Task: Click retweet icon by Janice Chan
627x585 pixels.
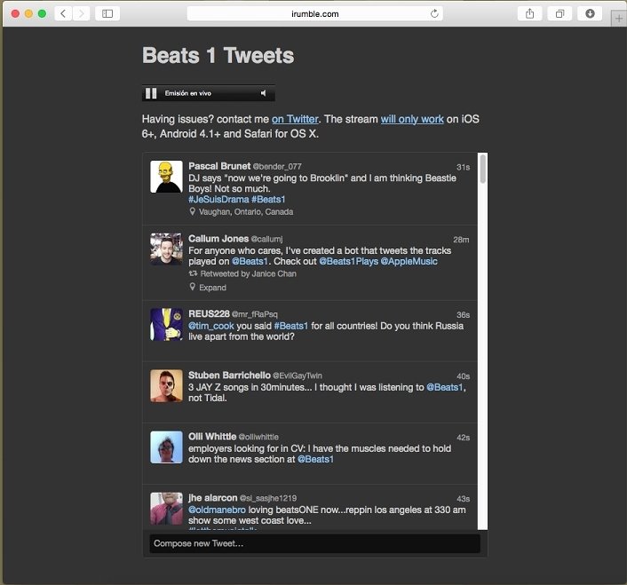Action: click(x=193, y=273)
